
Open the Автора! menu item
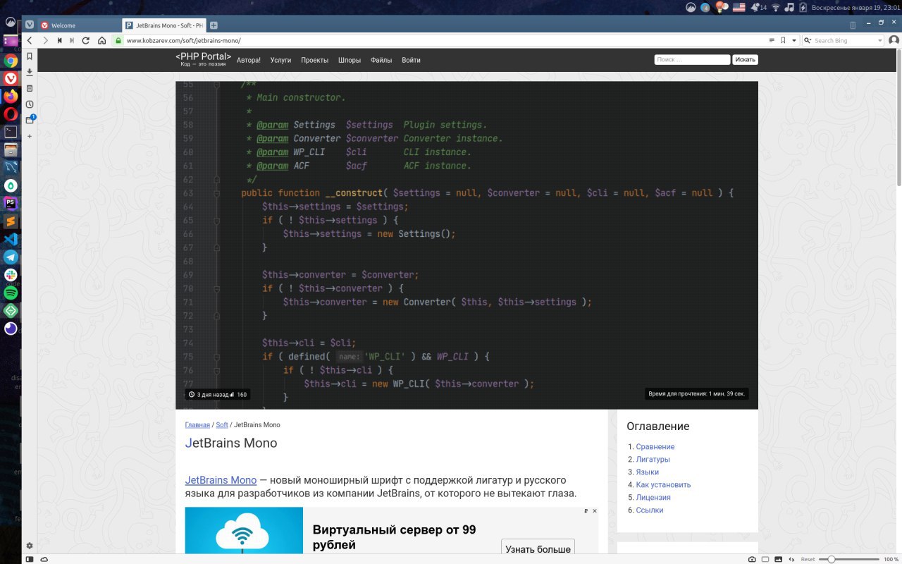[249, 61]
